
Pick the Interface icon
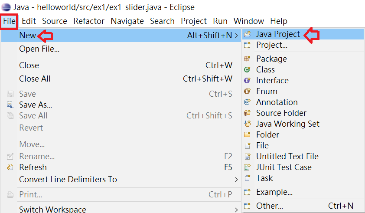(247, 80)
